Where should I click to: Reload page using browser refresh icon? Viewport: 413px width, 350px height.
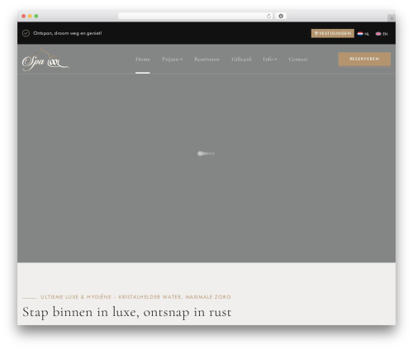[268, 17]
